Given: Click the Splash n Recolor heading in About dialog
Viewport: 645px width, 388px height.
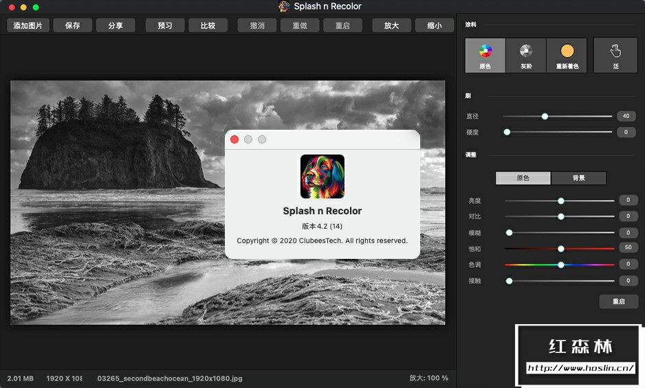Looking at the screenshot, I should pyautogui.click(x=322, y=211).
